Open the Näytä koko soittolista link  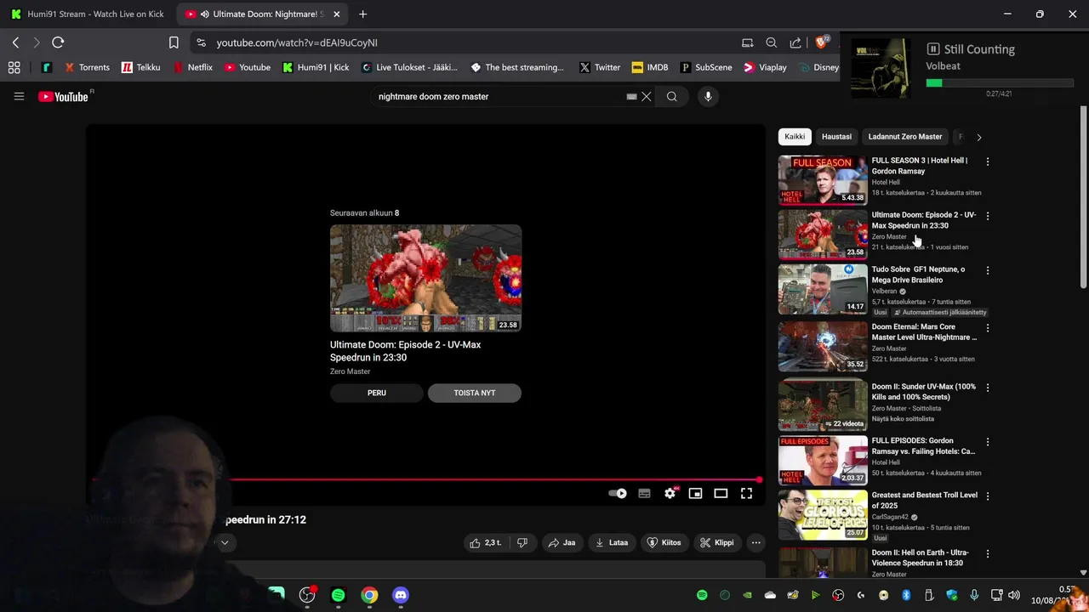coord(903,419)
